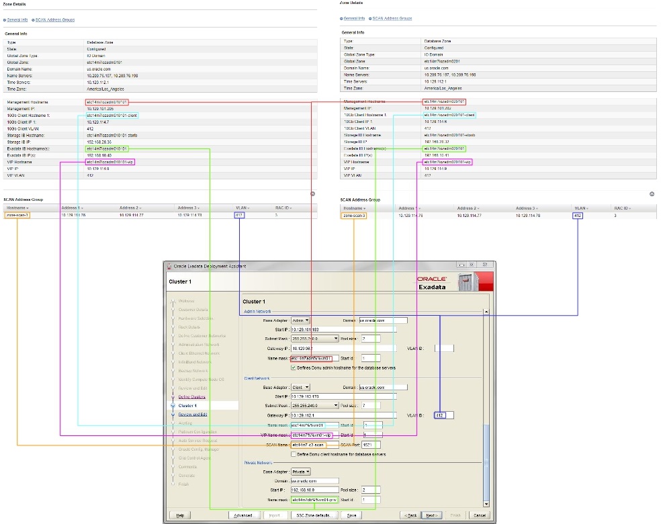Screen dimensions: 663x524
Task: Sort left table by Address 3 column
Action: (x=189, y=208)
